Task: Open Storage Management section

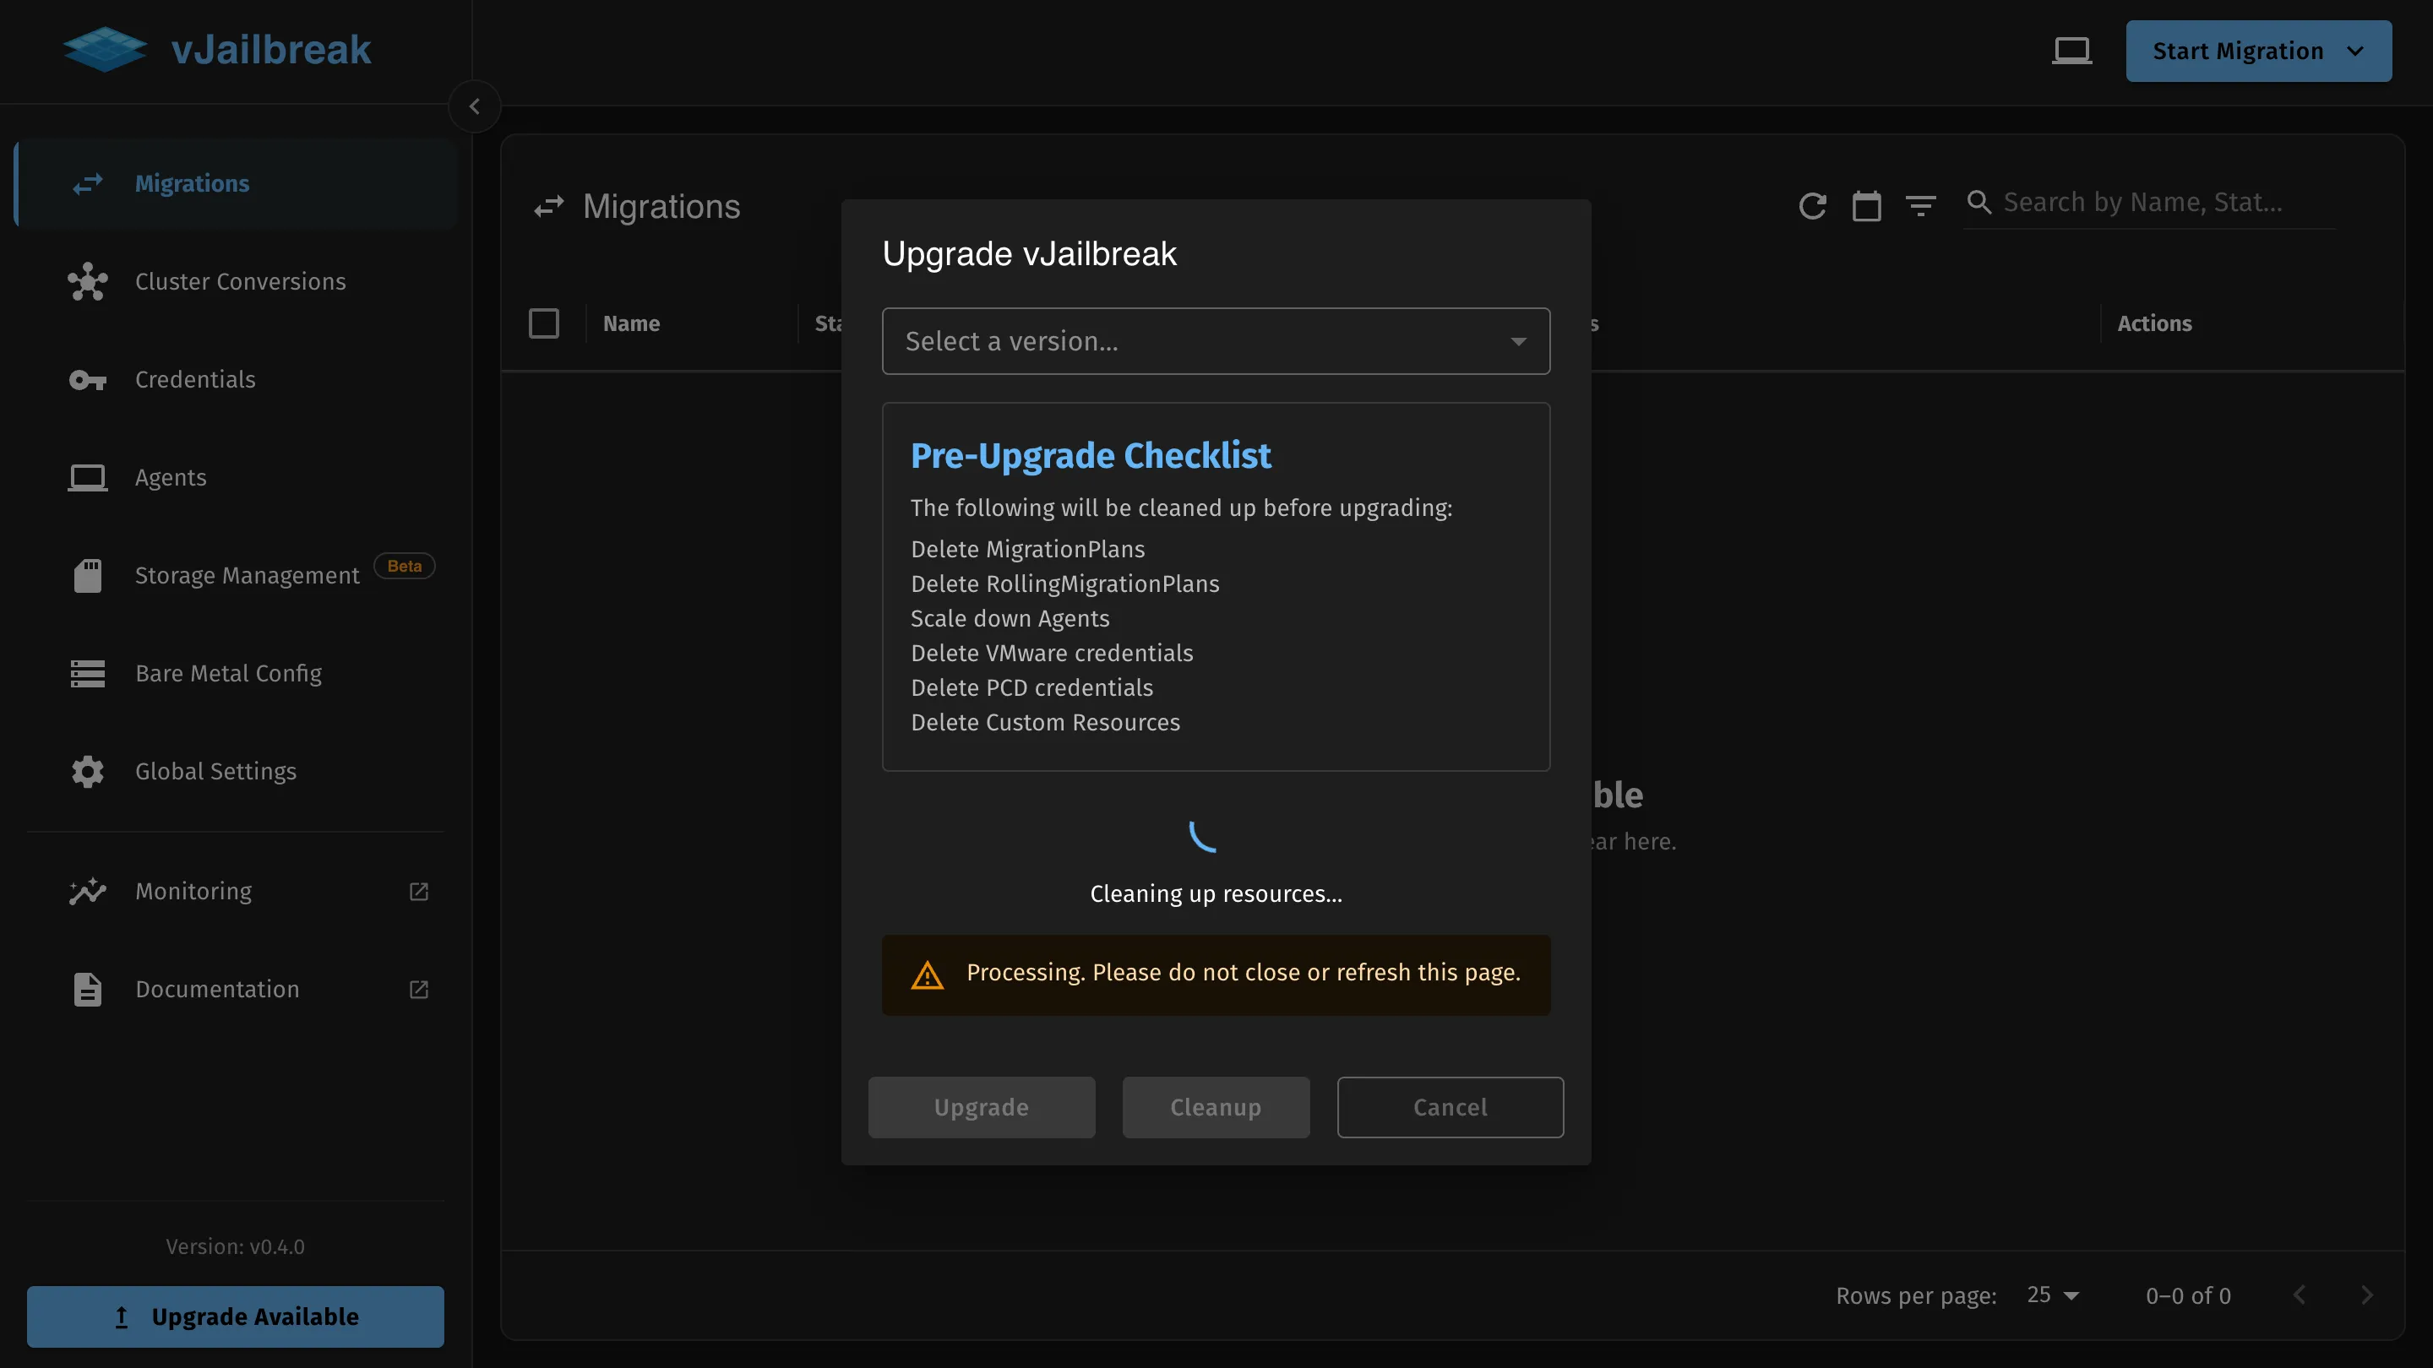Action: click(247, 576)
